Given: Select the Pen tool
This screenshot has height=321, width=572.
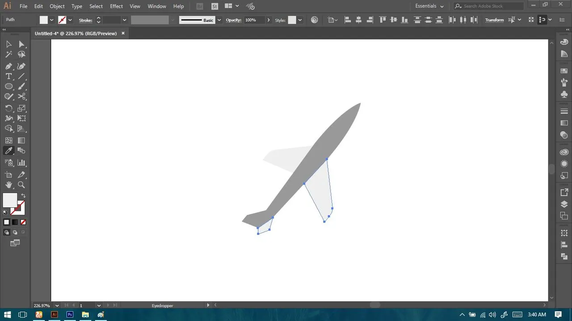Looking at the screenshot, I should (x=8, y=66).
